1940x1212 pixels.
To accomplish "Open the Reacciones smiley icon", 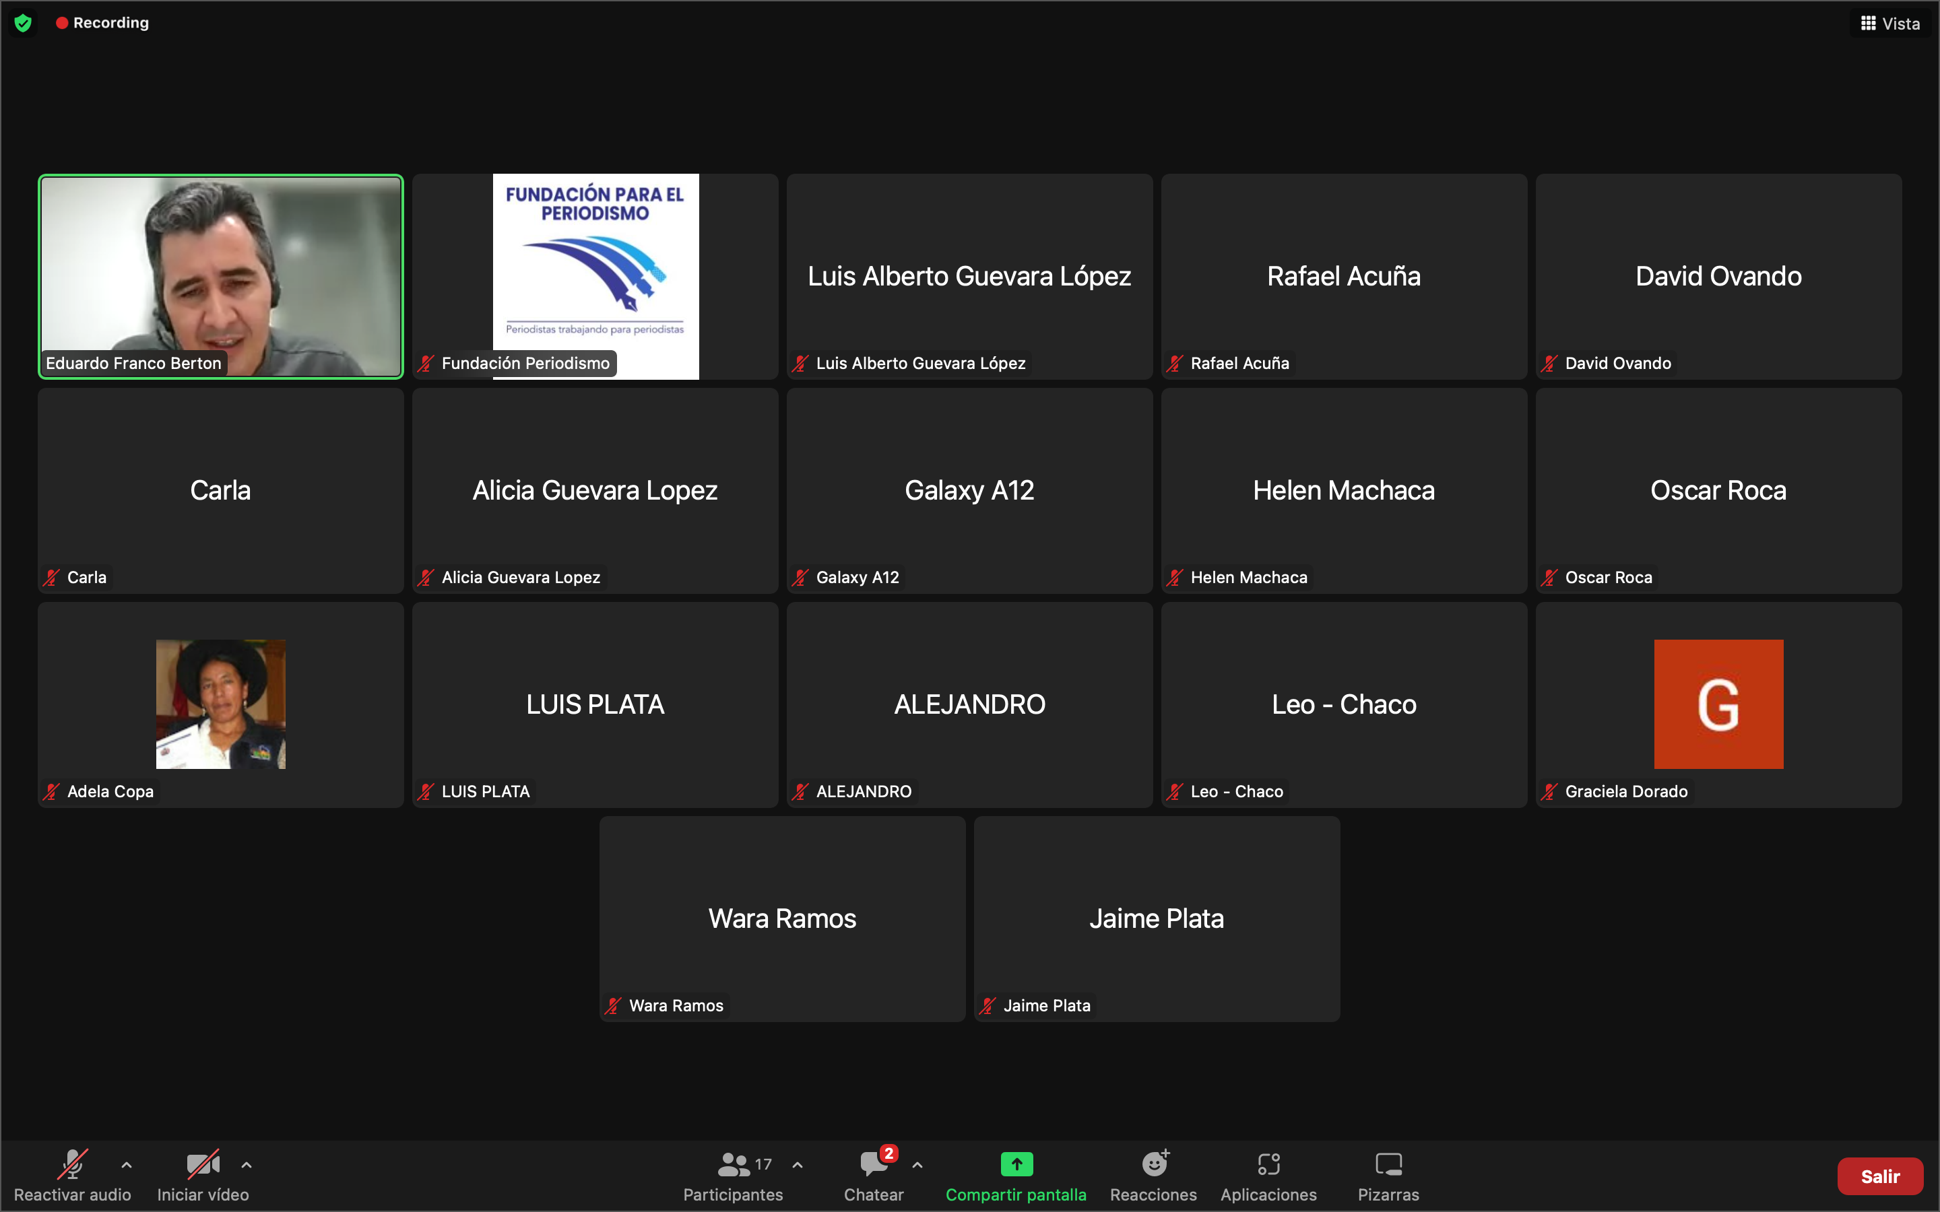I will pyautogui.click(x=1154, y=1164).
